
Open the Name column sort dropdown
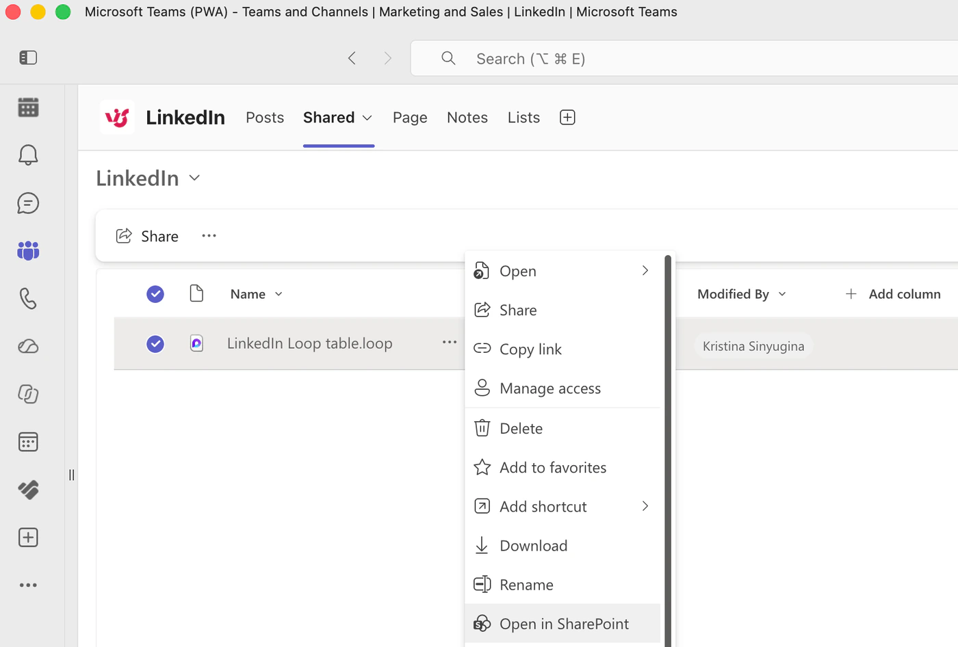279,294
